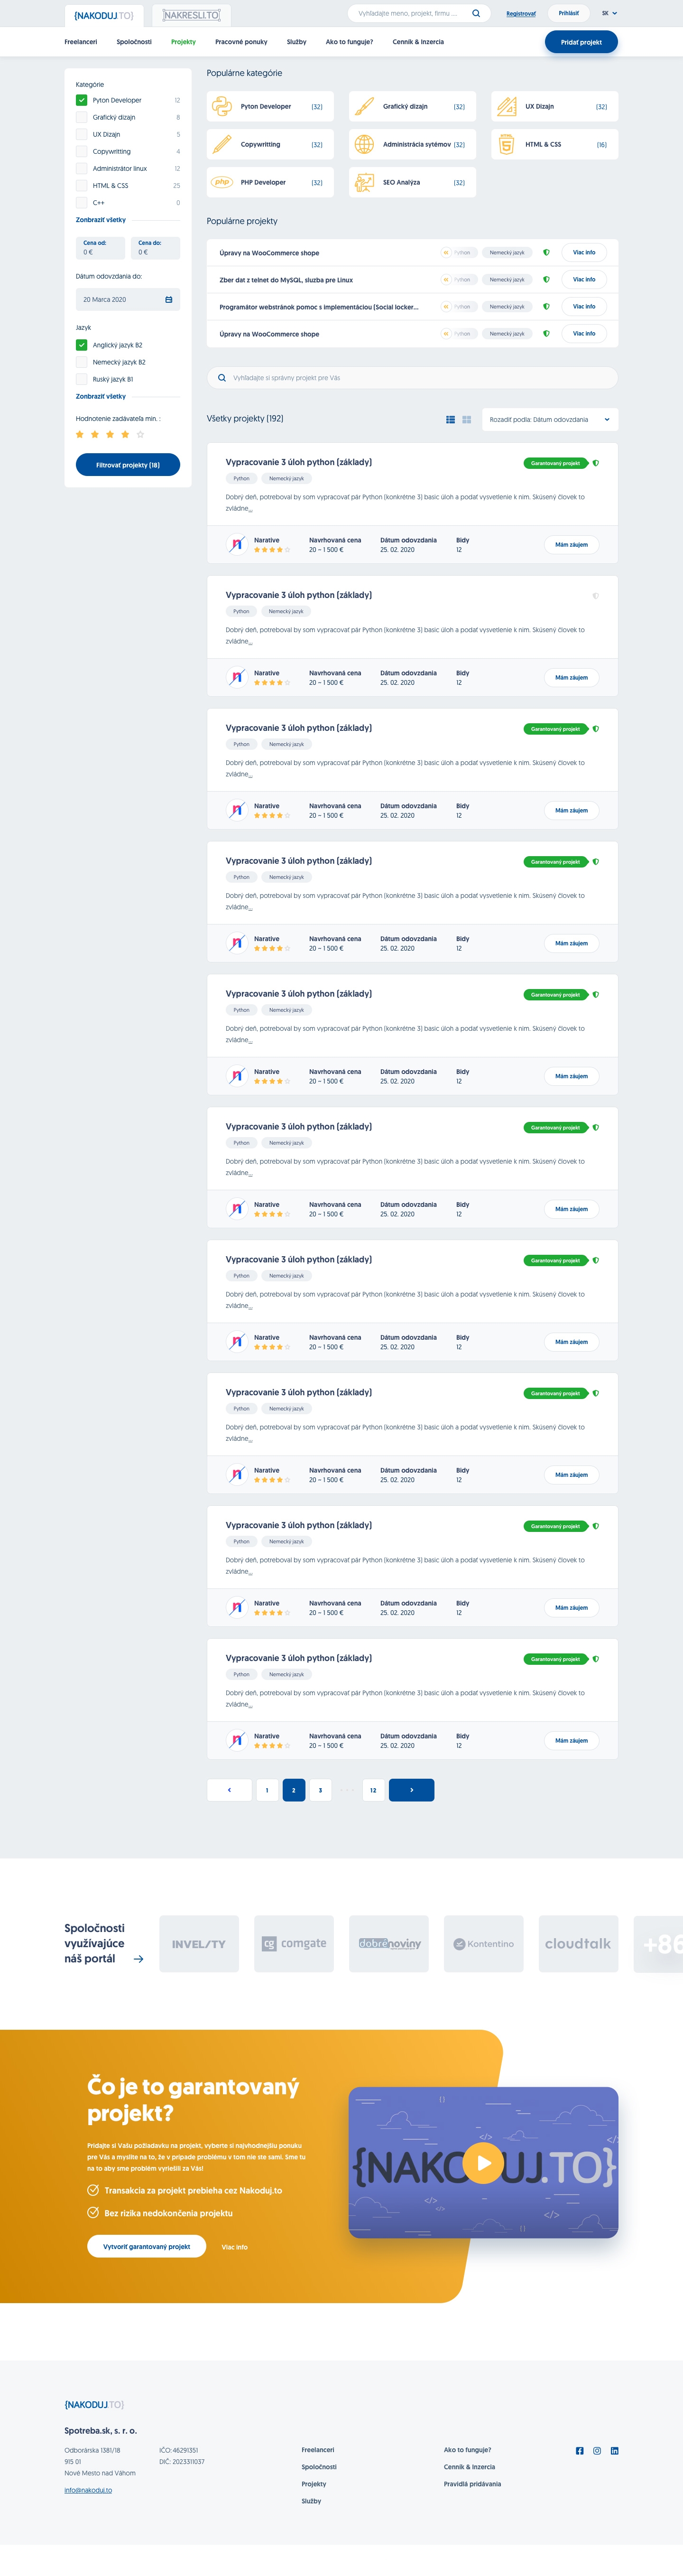Open the sort by Dátum odovzdania dropdown
This screenshot has width=683, height=2576.
click(550, 420)
